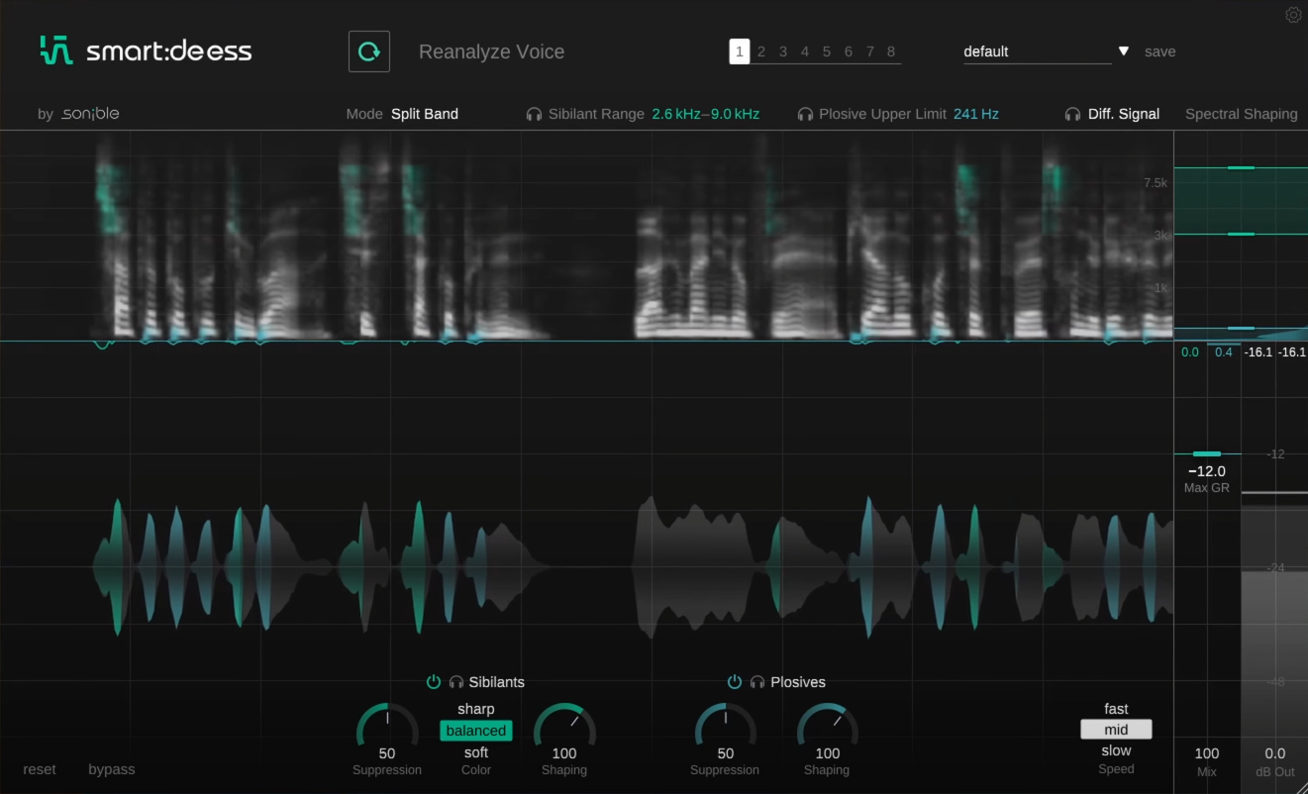1308x794 pixels.
Task: Toggle Spectral Shaping view
Action: click(x=1242, y=114)
